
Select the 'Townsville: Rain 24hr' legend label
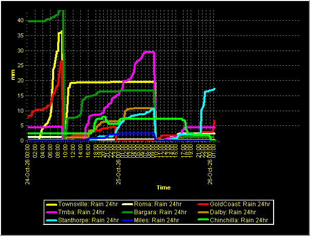point(88,204)
